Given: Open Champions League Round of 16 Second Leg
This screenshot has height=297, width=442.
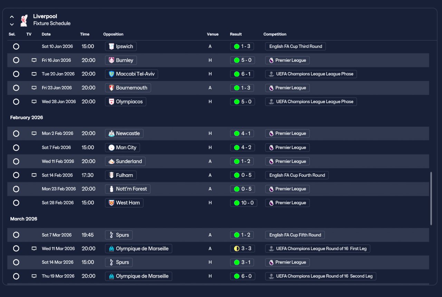Looking at the screenshot, I should click(x=321, y=276).
